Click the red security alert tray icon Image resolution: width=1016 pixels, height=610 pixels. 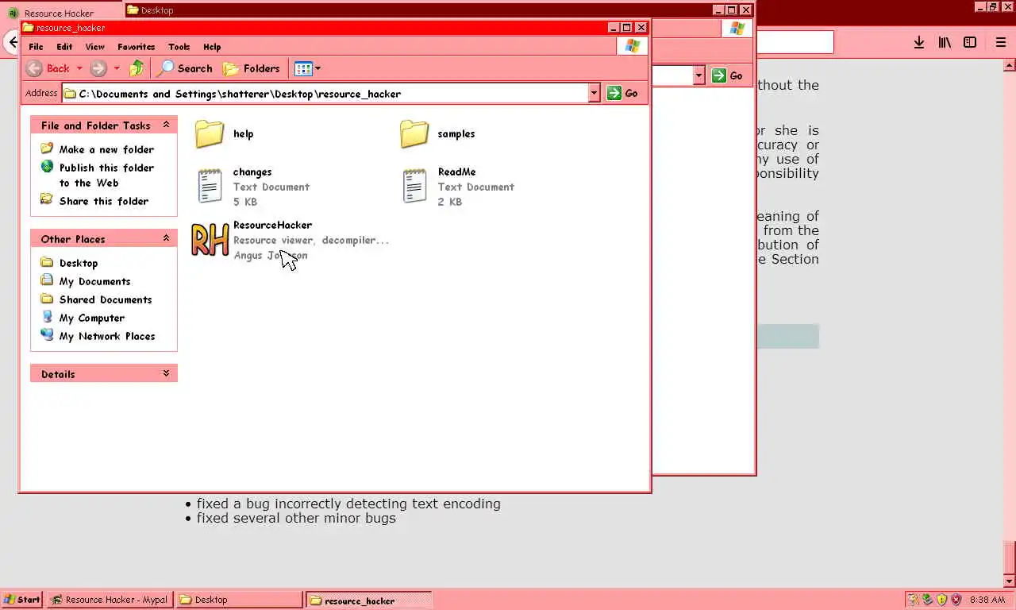coord(956,600)
